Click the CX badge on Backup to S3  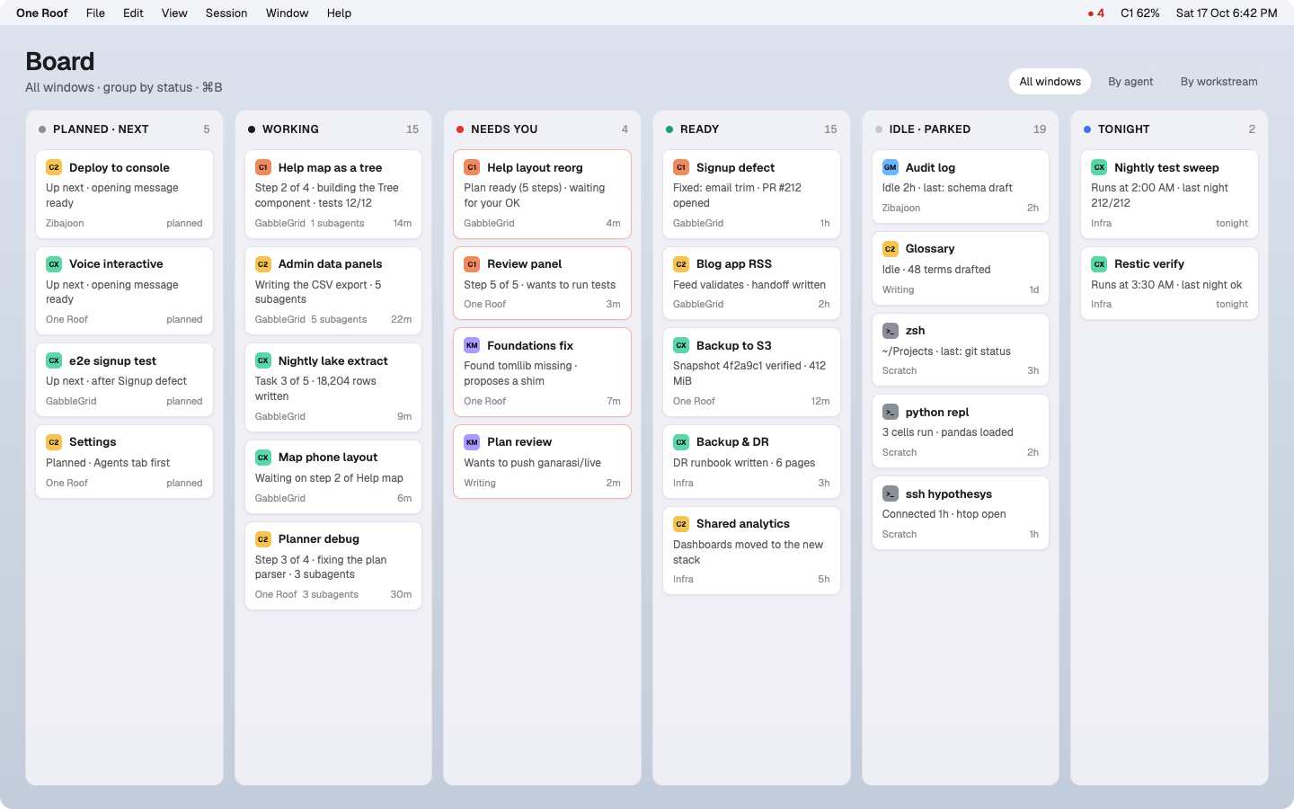coord(681,345)
